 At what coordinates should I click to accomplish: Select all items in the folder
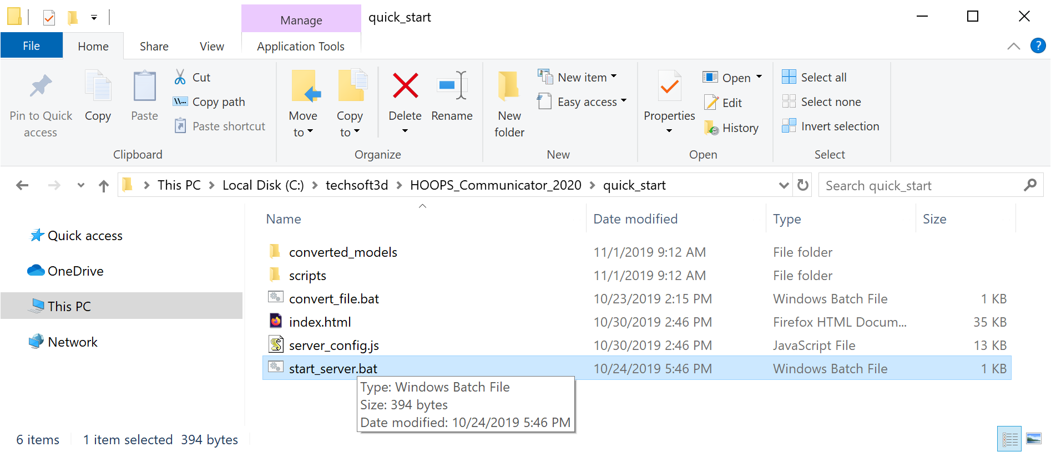pos(813,77)
